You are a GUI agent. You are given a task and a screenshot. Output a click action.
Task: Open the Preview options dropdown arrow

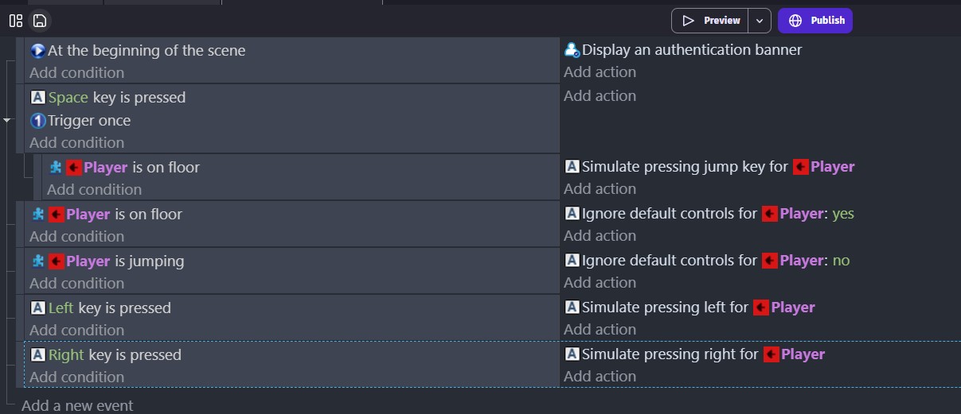pos(761,21)
